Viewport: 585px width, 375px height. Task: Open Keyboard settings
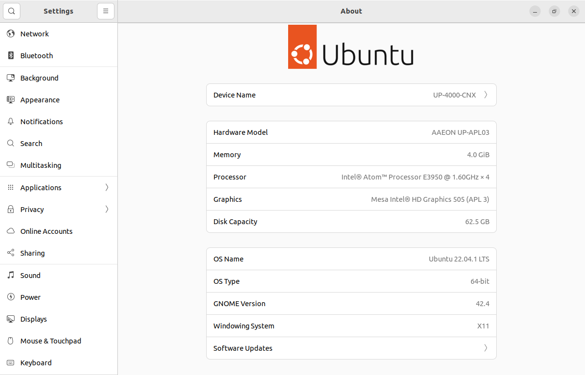pyautogui.click(x=59, y=363)
